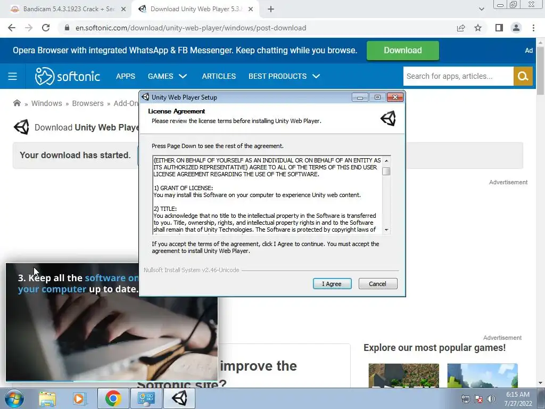Screen dimensions: 545x409
Task: Focus the Softonic search field
Action: pos(458,76)
